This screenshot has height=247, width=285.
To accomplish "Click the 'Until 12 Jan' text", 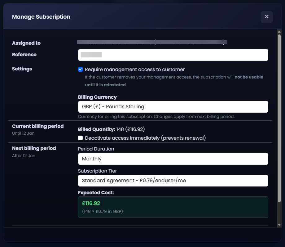I will click(23, 133).
